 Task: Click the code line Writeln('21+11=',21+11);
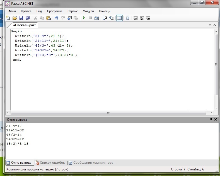pos(42,41)
